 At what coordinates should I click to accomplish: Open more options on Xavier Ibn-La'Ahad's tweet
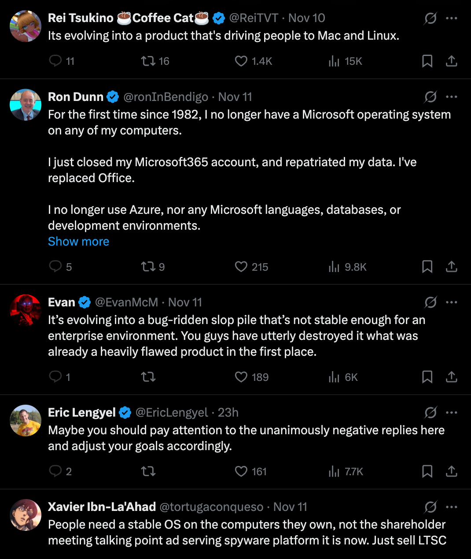point(451,507)
